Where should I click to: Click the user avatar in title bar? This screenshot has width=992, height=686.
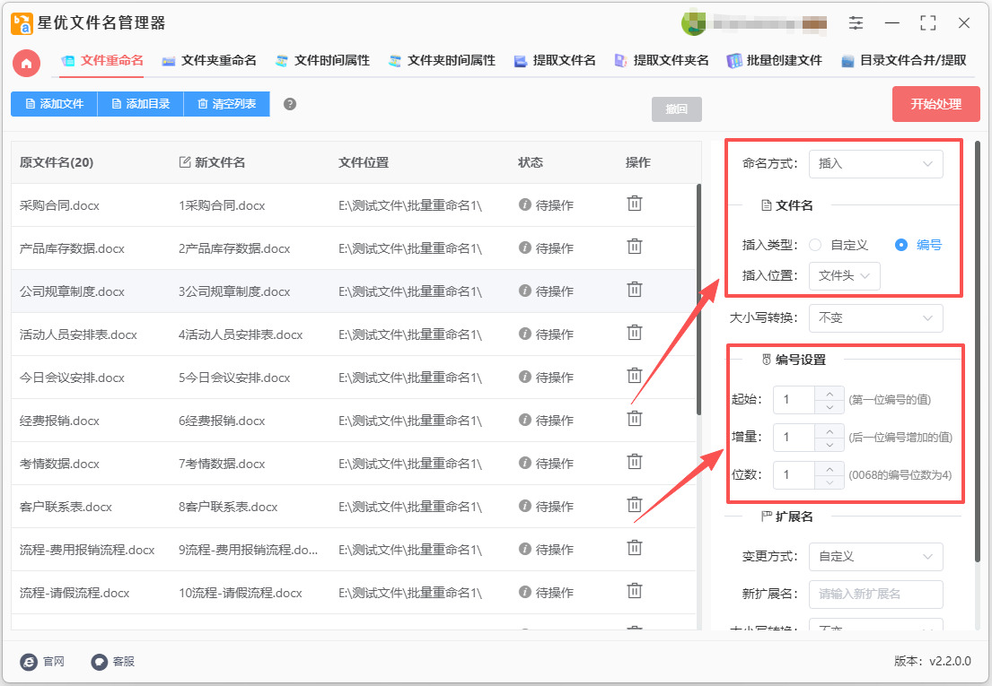pos(693,23)
